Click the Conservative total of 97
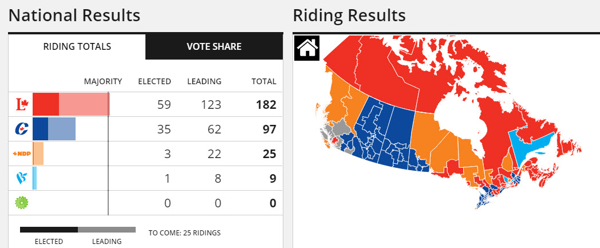 (269, 130)
